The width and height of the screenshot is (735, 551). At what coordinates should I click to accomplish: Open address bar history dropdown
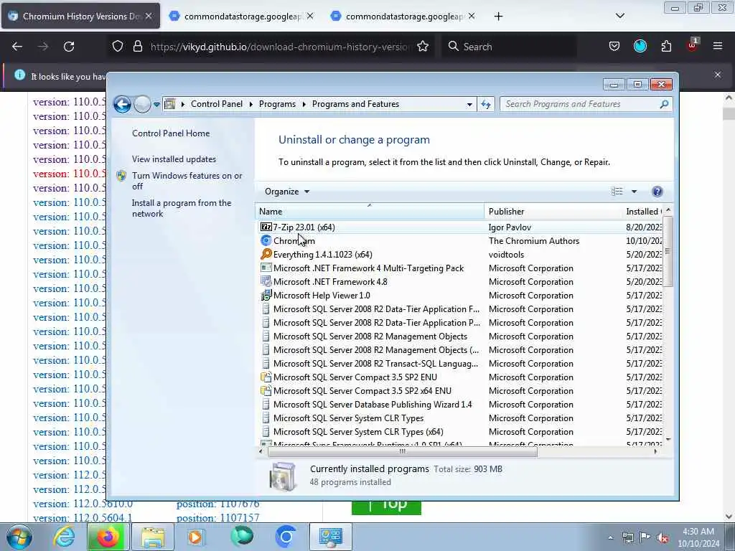[x=469, y=104]
